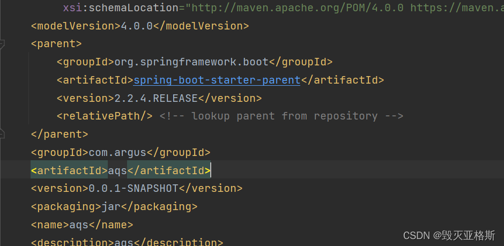Image resolution: width=504 pixels, height=246 pixels.
Task: Click the com.argus groupId value
Action: 117,152
